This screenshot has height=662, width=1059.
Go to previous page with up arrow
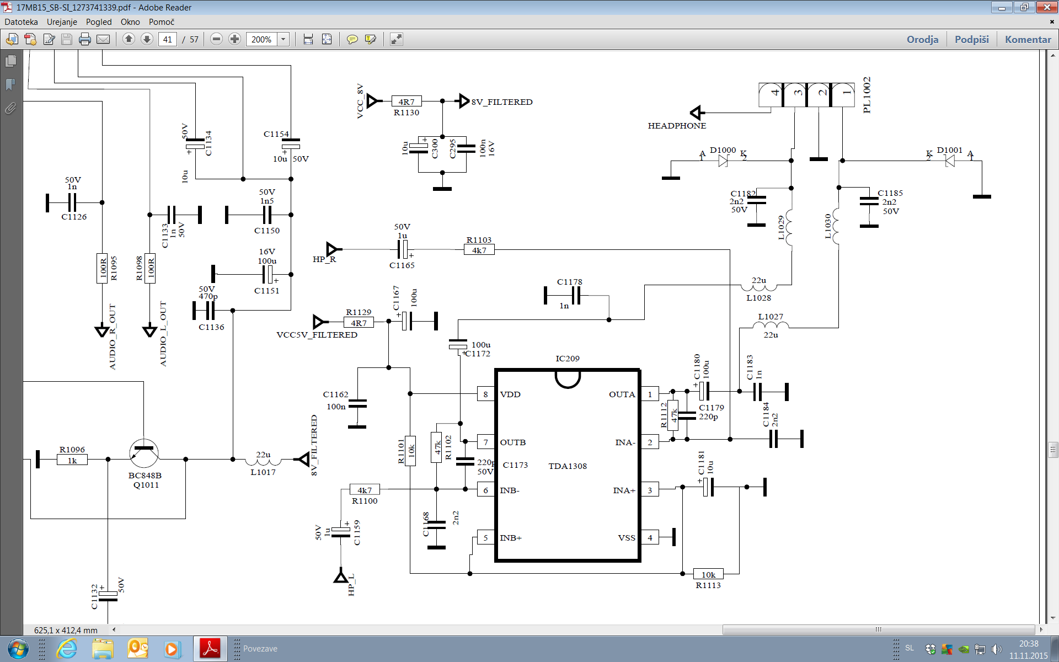click(129, 39)
